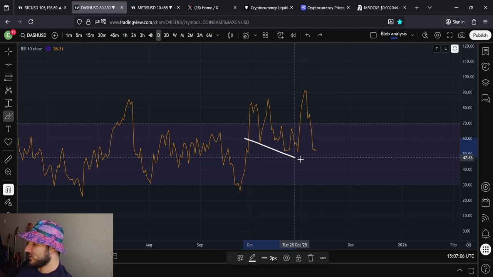Image resolution: width=493 pixels, height=277 pixels.
Task: Undo the last chart action
Action: [x=307, y=35]
